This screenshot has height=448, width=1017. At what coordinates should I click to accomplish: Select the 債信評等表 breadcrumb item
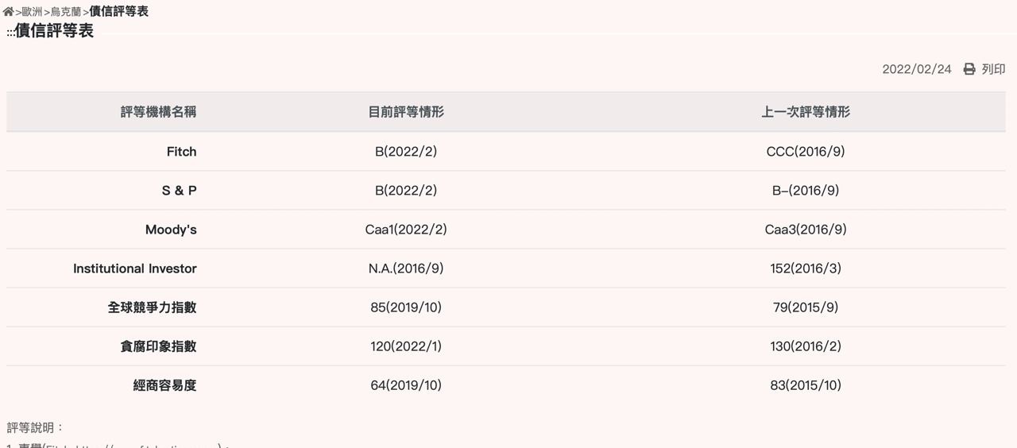click(x=118, y=11)
